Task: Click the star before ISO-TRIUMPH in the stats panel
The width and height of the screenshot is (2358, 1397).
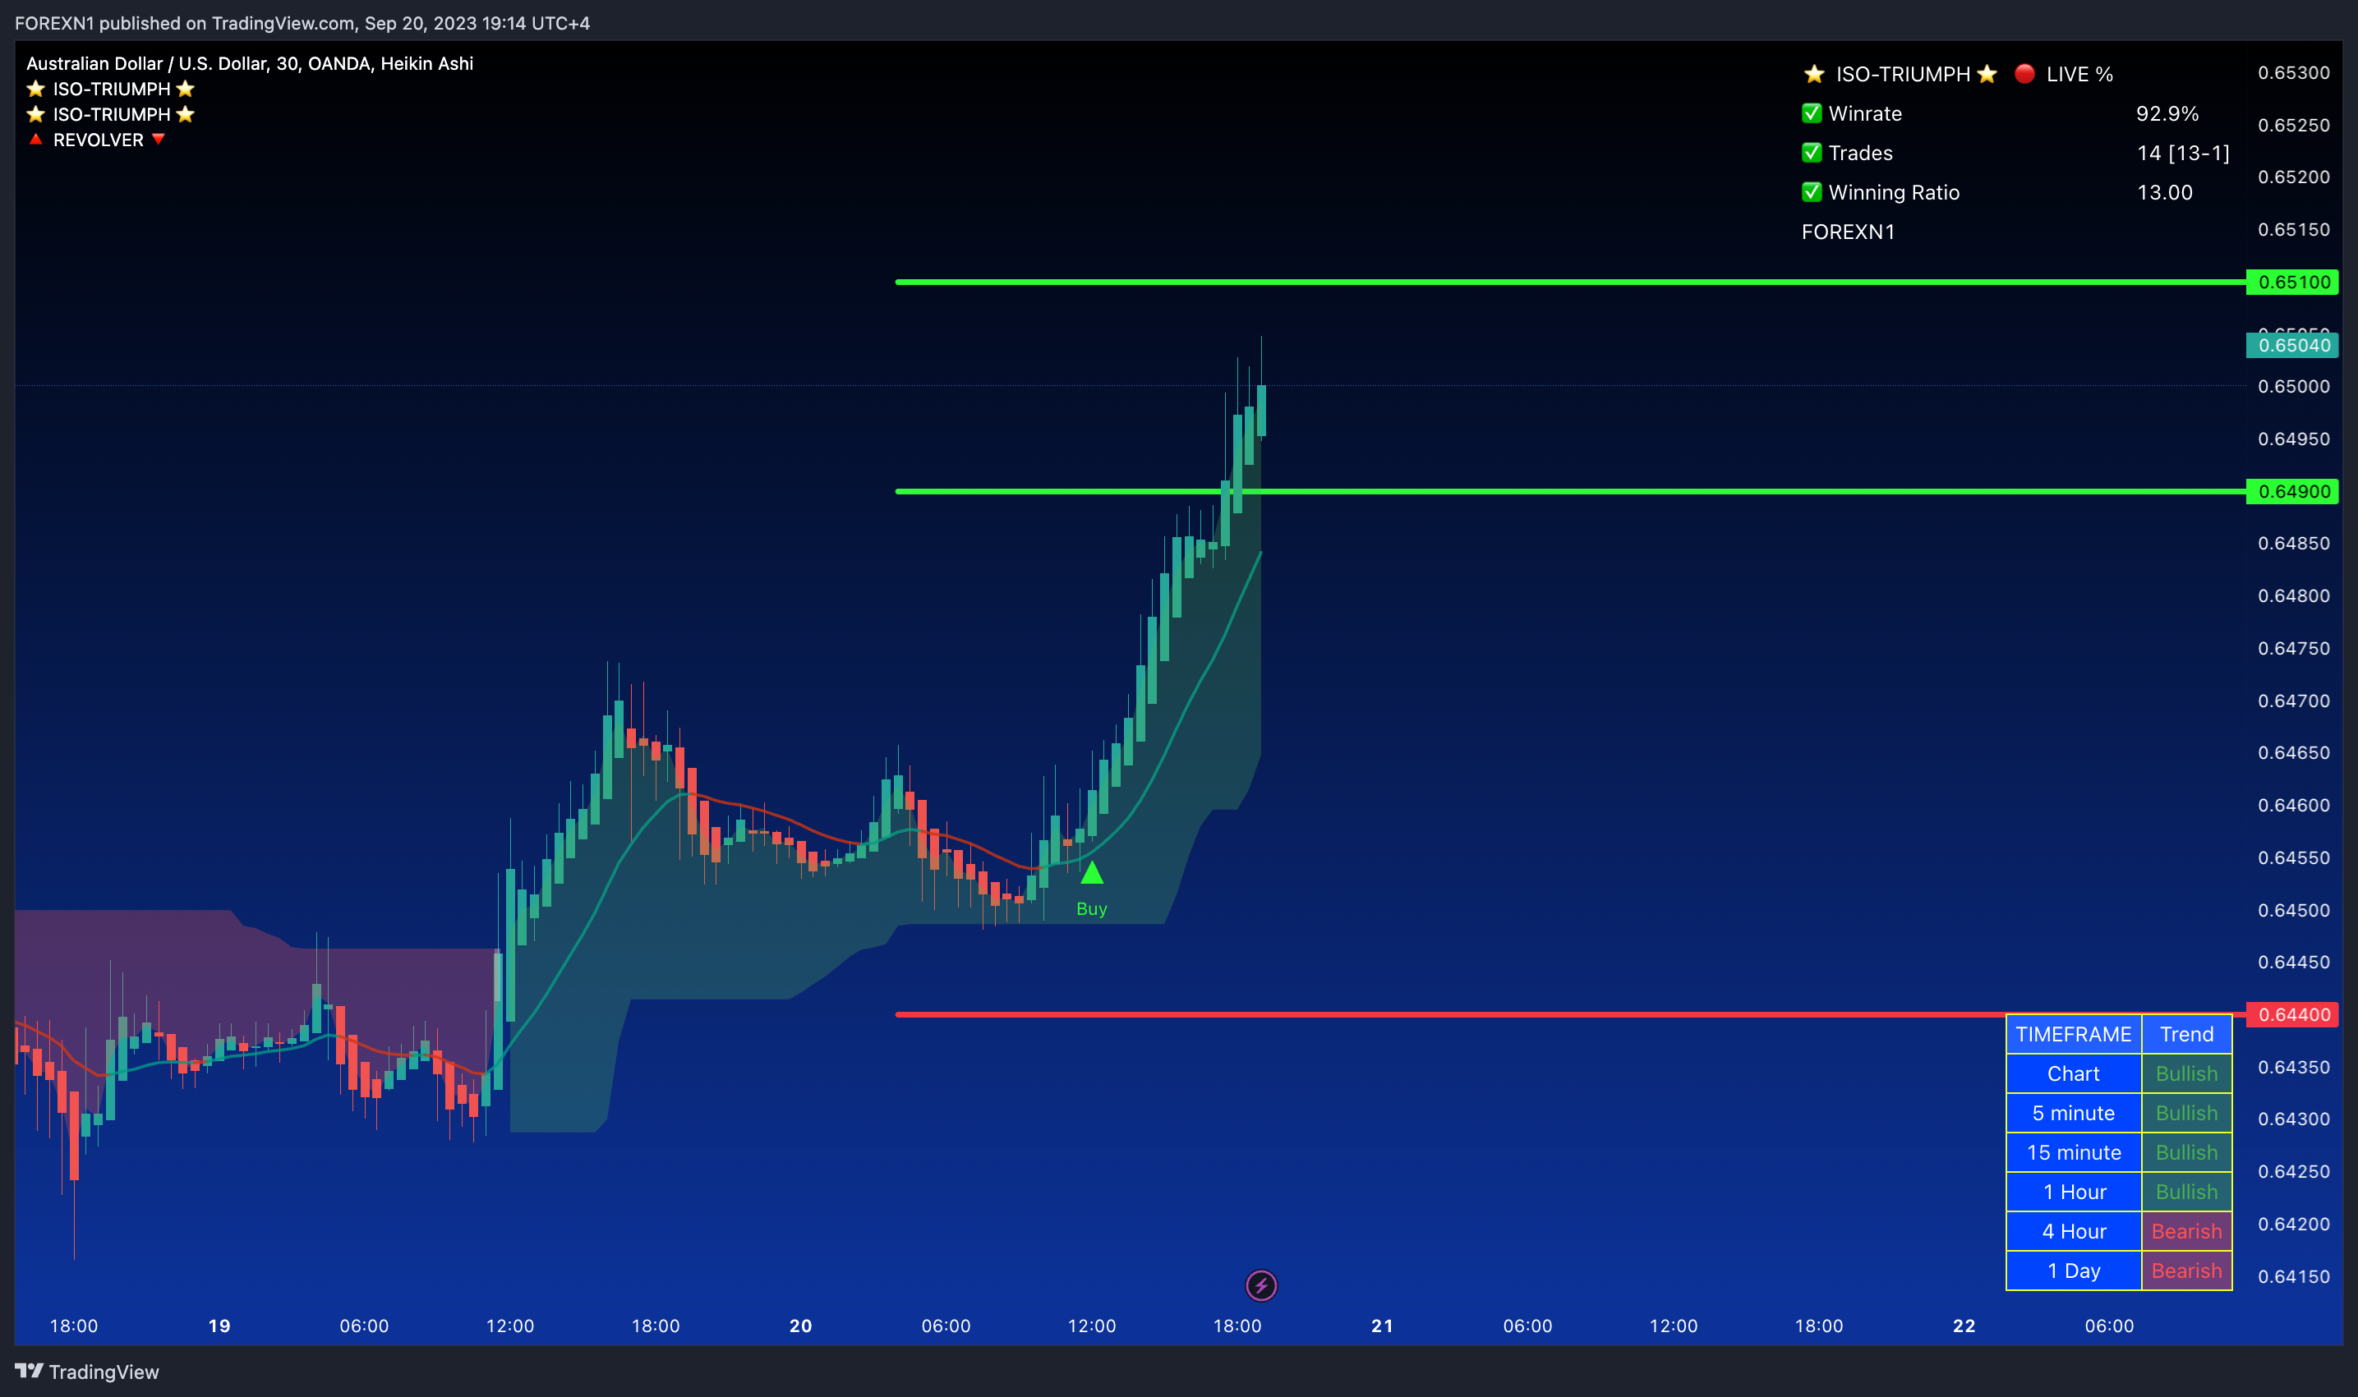Action: point(1814,73)
